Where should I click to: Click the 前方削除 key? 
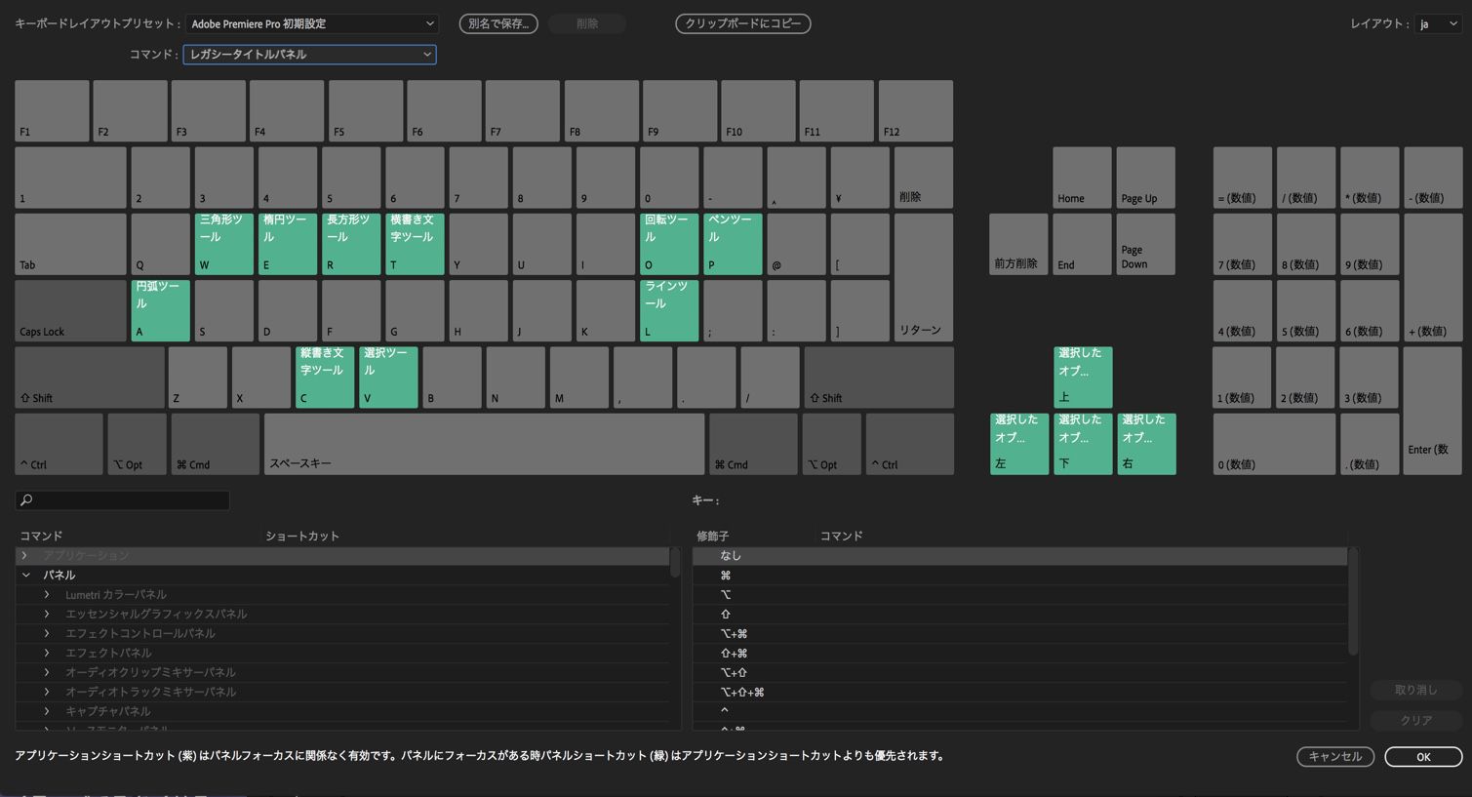(1018, 244)
